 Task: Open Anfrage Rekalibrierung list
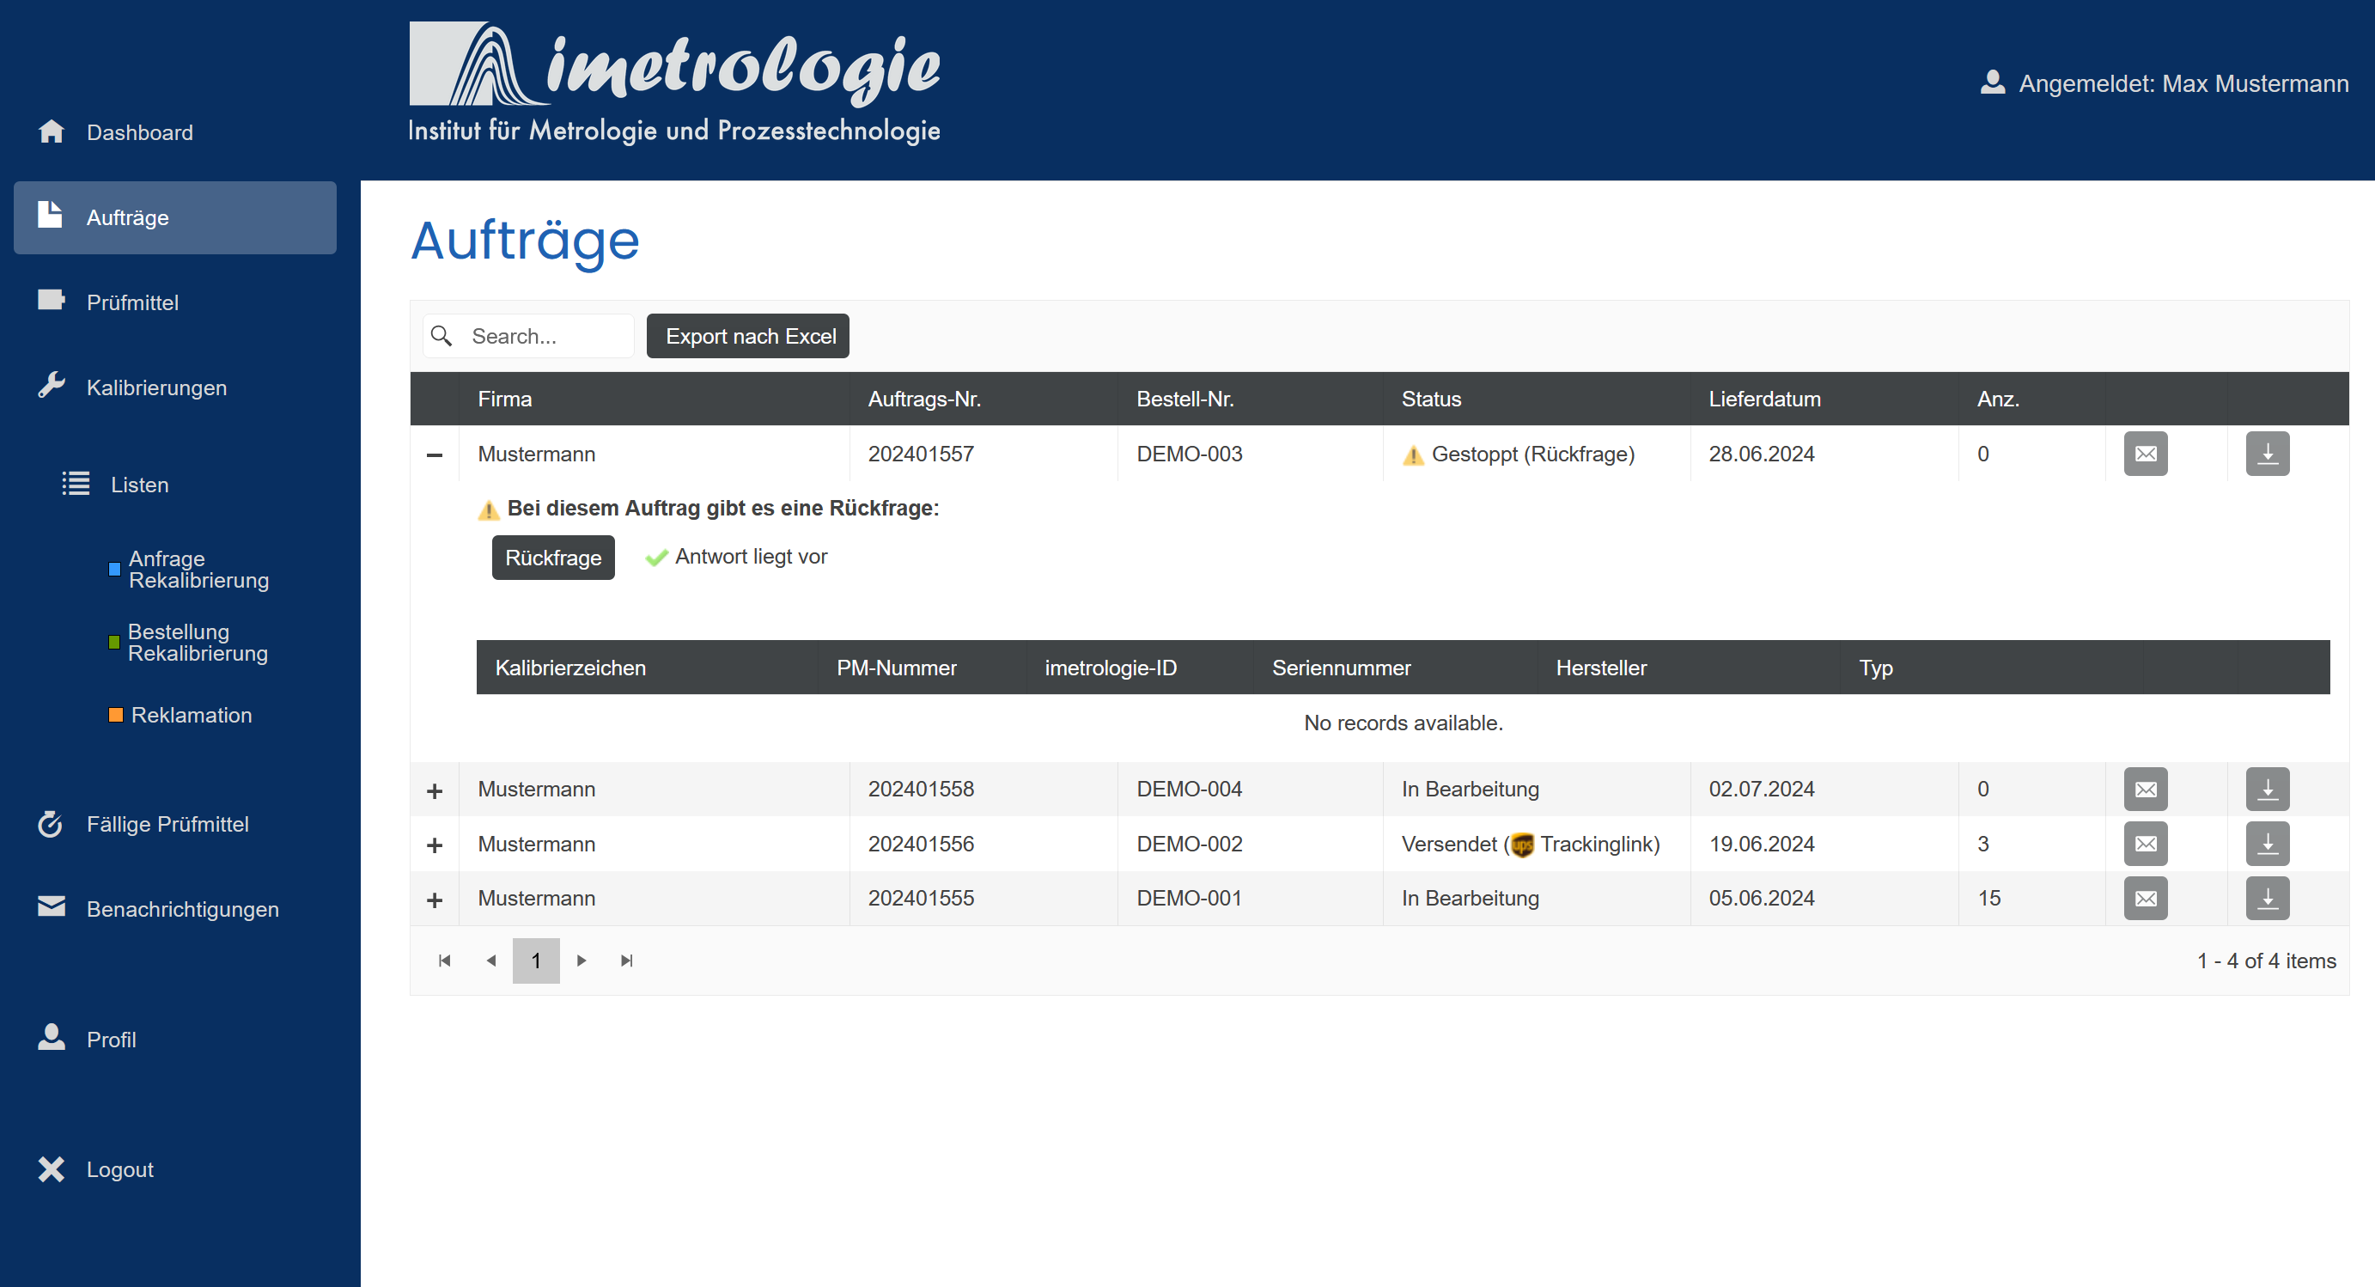click(199, 570)
